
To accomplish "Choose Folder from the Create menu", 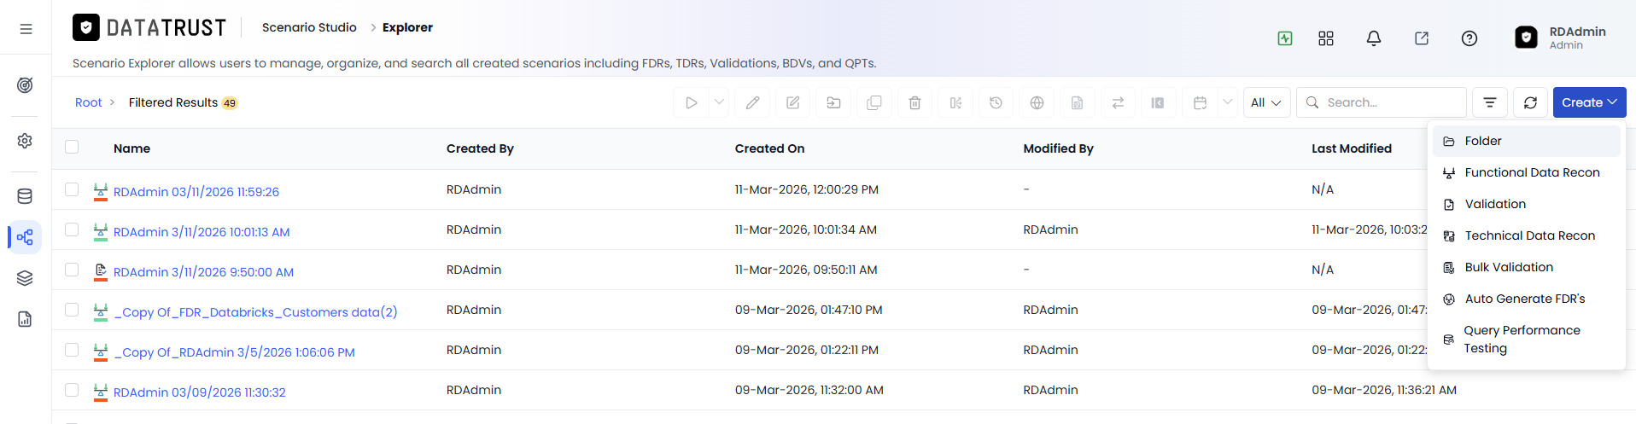I will click(x=1526, y=141).
